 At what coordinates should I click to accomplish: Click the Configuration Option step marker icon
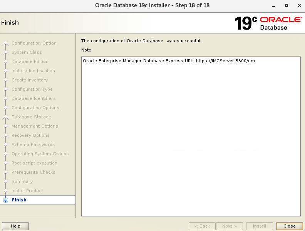click(x=6, y=44)
